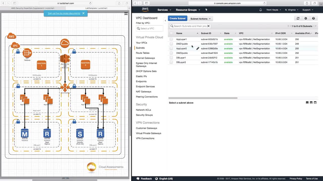The height and width of the screenshot is (181, 323).
Task: Reload the console.aws.amazon.com page
Action: coord(264,3)
